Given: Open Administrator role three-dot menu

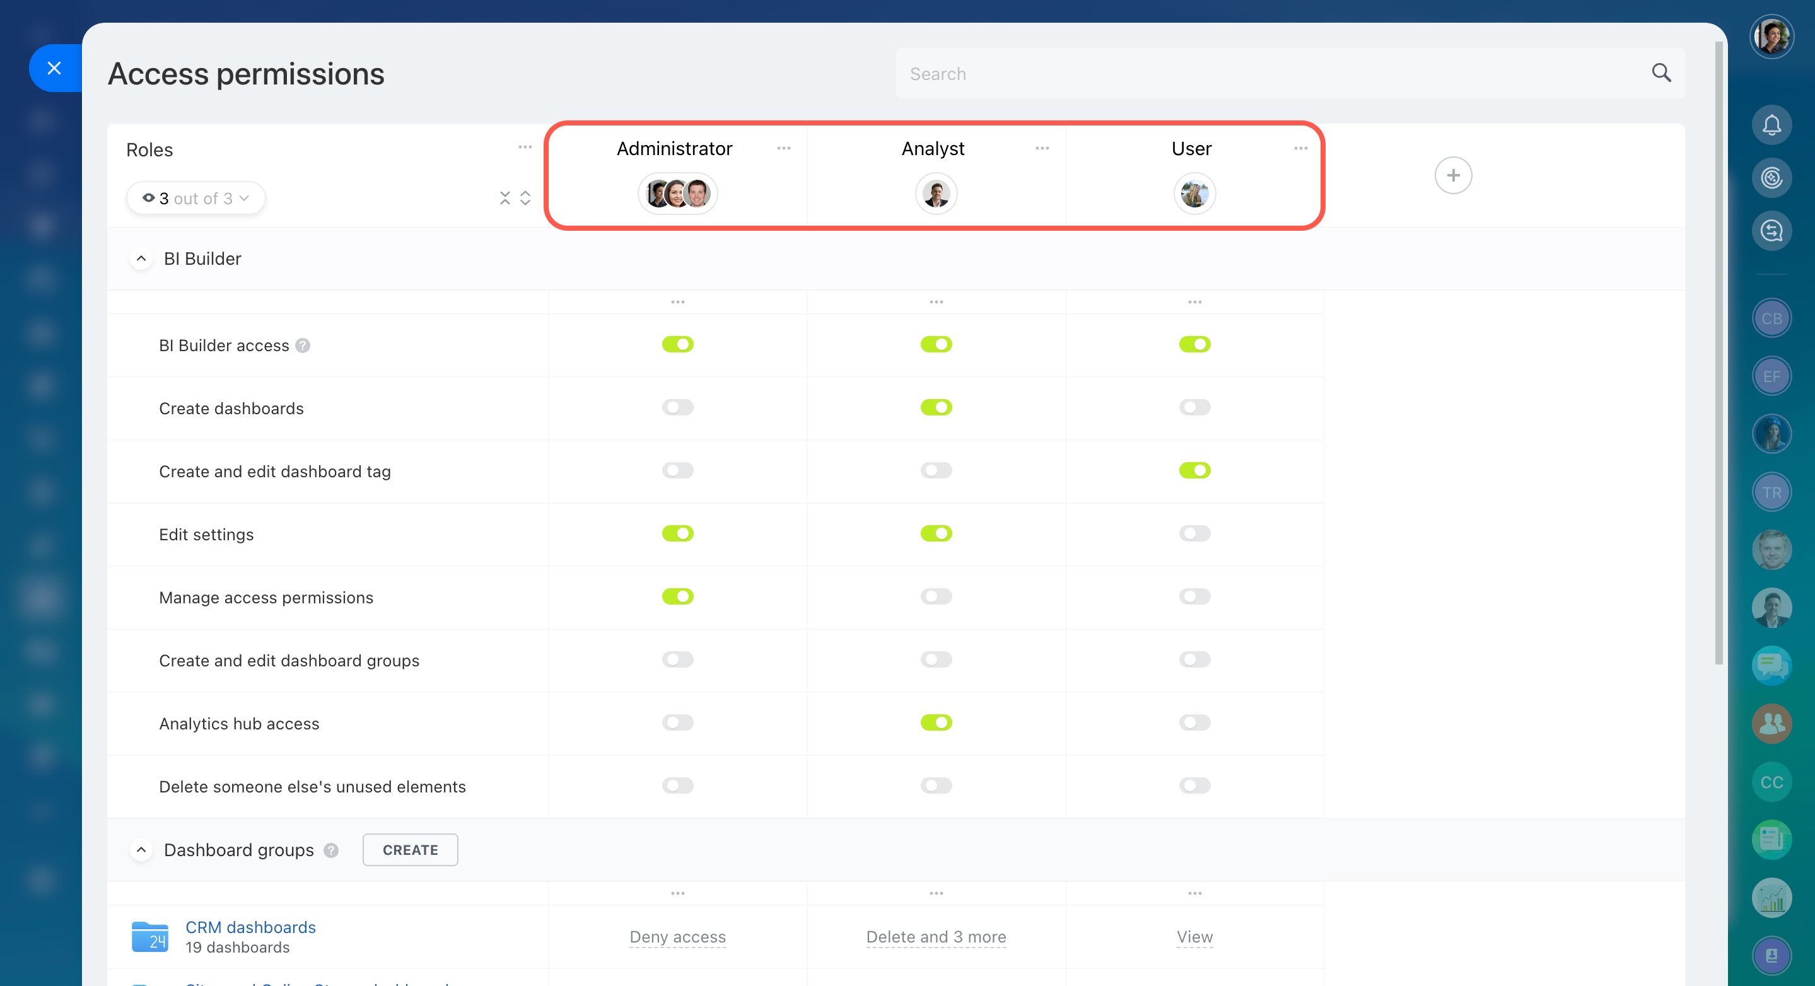Looking at the screenshot, I should (783, 148).
